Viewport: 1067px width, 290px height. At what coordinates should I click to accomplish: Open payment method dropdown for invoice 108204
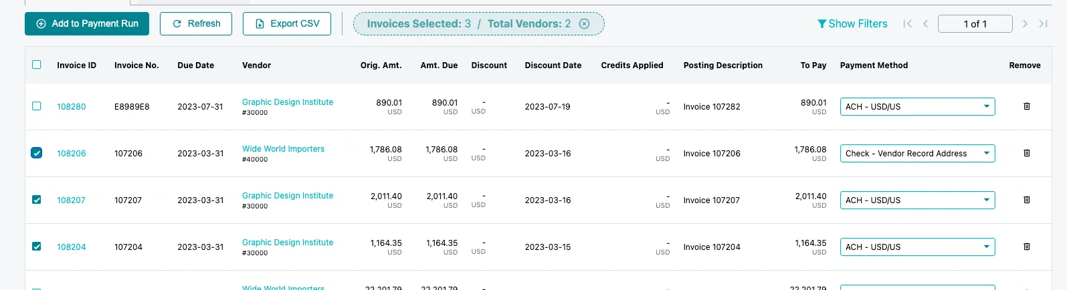917,247
